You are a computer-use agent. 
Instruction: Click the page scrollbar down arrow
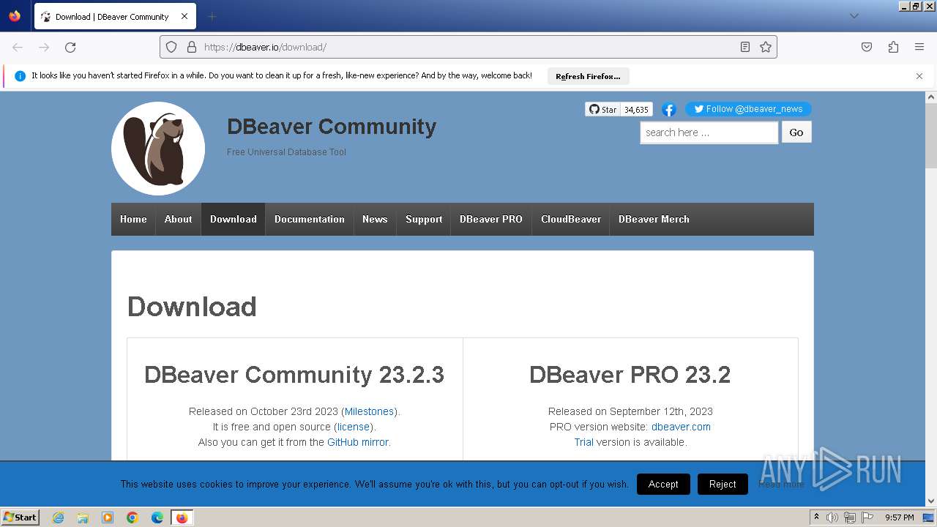(931, 501)
